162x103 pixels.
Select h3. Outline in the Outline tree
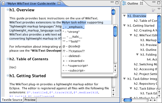click(x=148, y=50)
